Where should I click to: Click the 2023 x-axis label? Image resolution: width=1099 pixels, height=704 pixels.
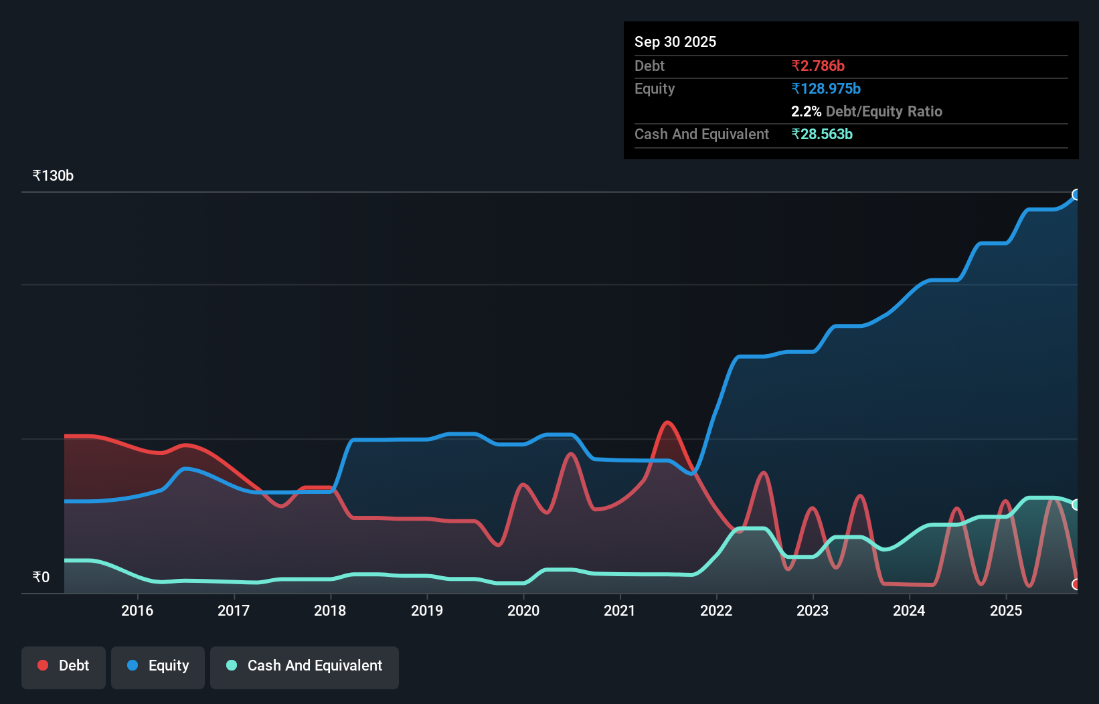(813, 610)
